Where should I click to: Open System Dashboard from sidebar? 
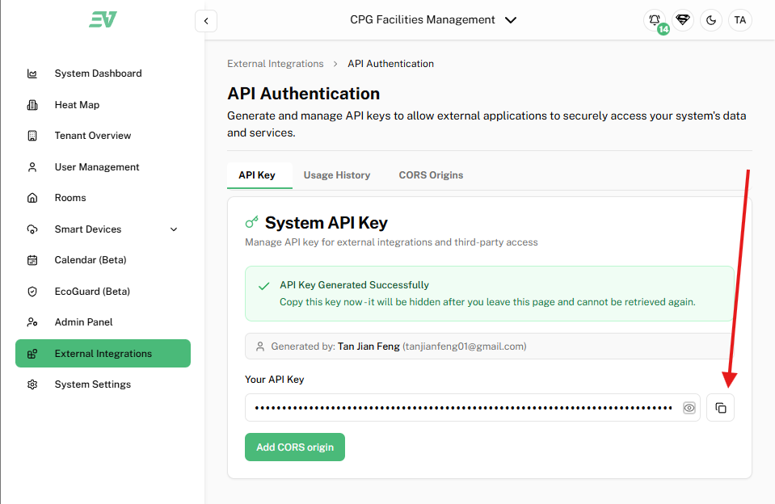pos(98,73)
